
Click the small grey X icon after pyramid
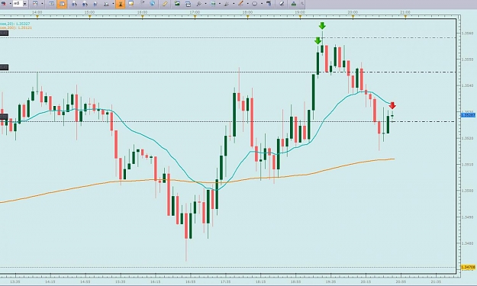pos(301,4)
